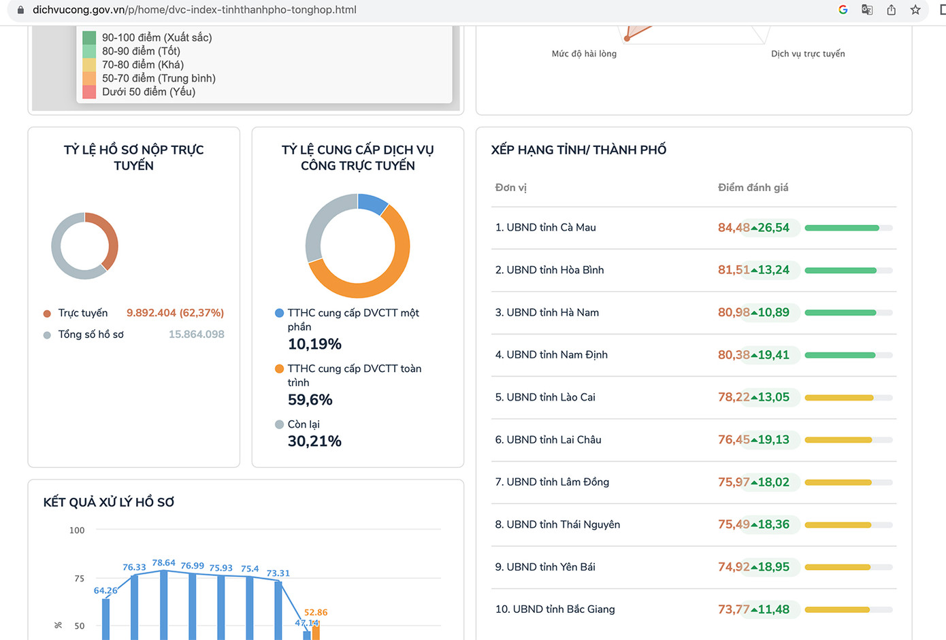The height and width of the screenshot is (640, 946).
Task: Click red 'Dưới 50 điểm (Yếu)' legend swatch
Action: point(89,92)
